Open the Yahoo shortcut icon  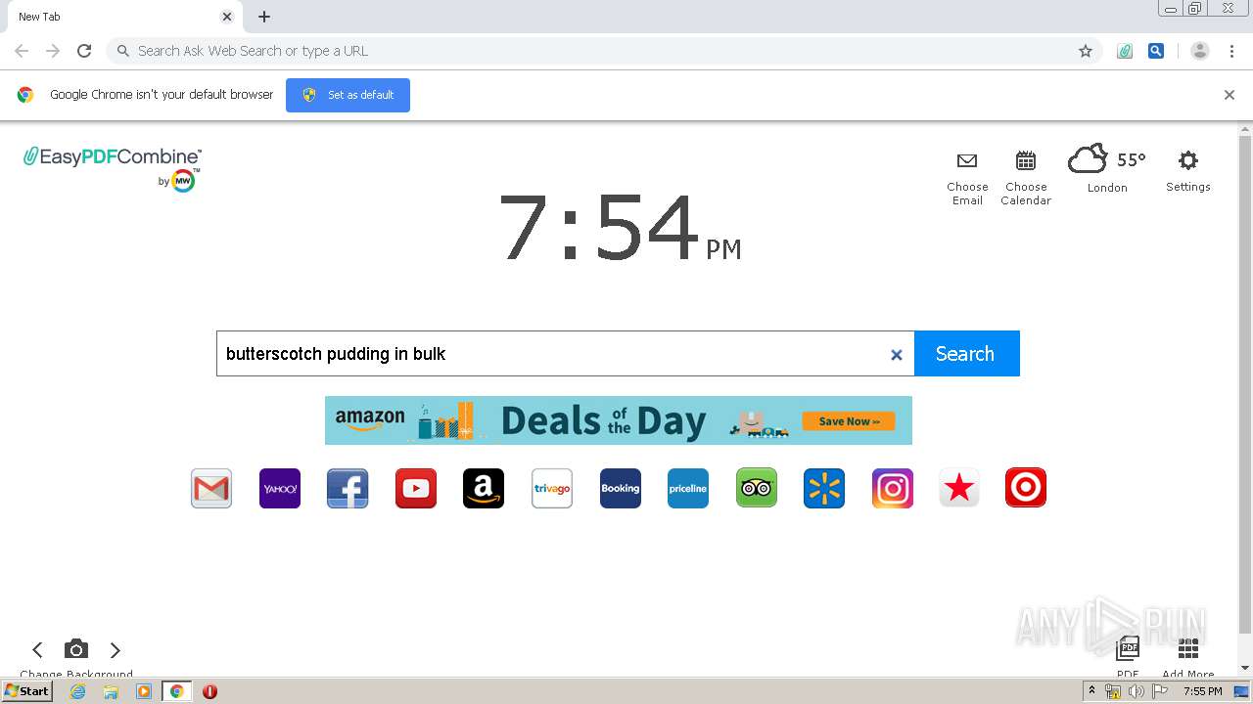pos(280,488)
